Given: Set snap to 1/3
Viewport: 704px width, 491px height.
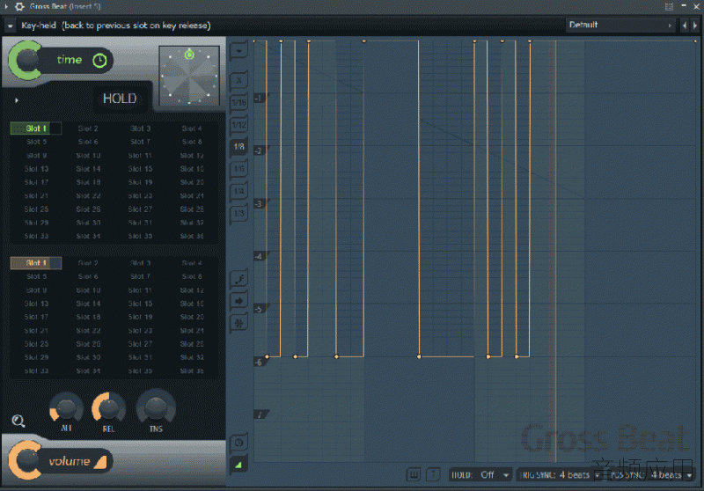Looking at the screenshot, I should point(238,213).
